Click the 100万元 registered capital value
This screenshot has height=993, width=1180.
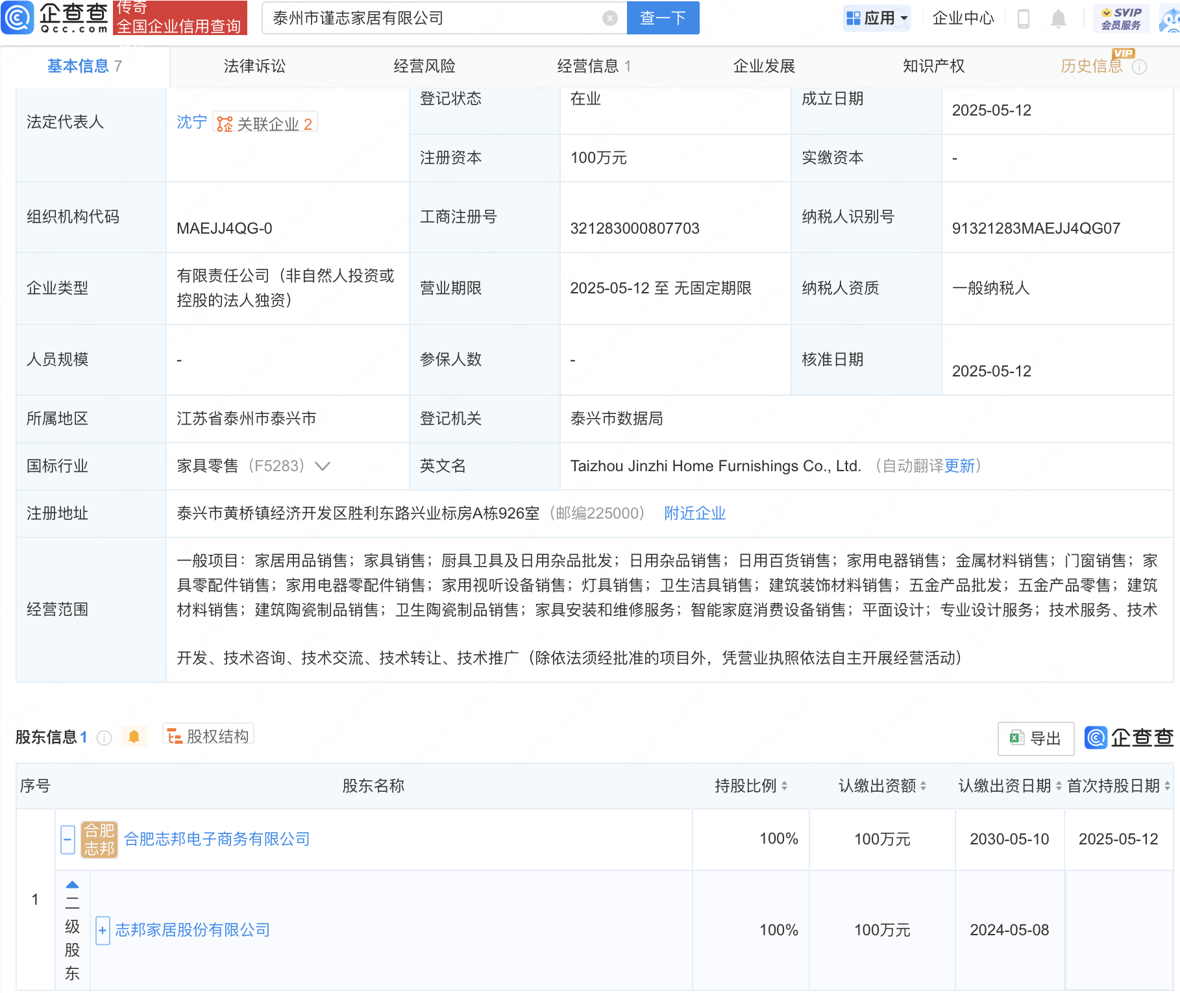(598, 158)
